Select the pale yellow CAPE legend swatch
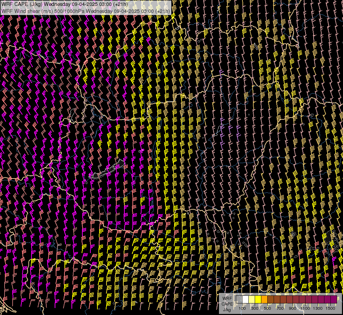This screenshot has height=315, width=343. [252, 299]
